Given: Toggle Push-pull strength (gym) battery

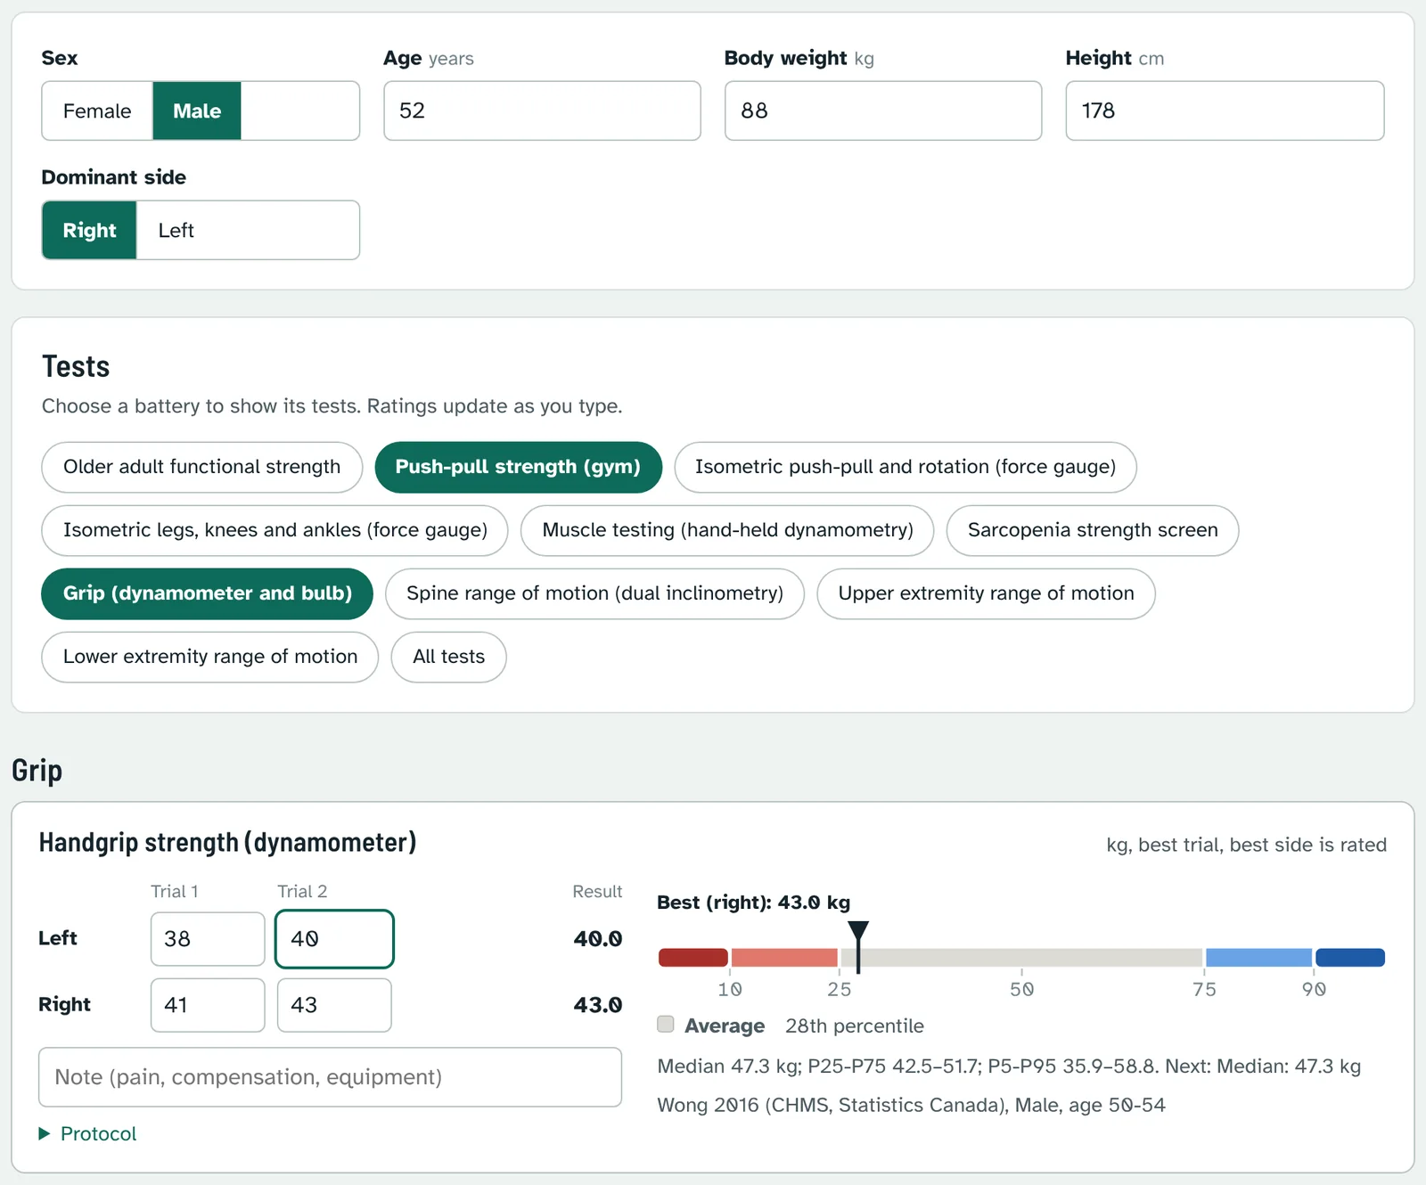Looking at the screenshot, I should pos(518,467).
